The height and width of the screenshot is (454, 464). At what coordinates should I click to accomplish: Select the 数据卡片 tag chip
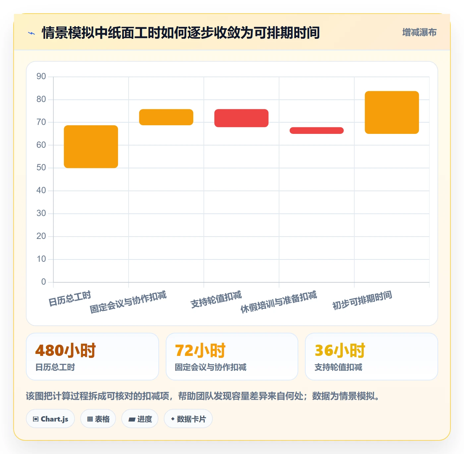point(188,419)
